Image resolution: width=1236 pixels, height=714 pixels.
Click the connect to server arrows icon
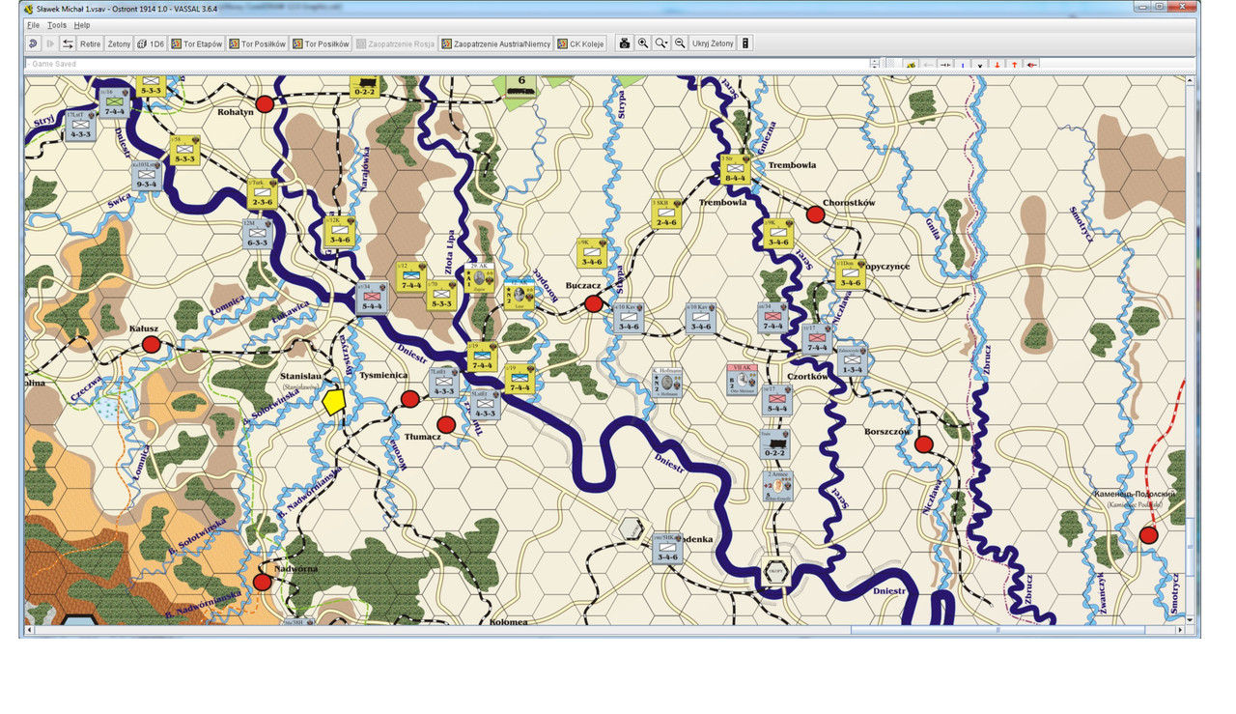tap(68, 43)
